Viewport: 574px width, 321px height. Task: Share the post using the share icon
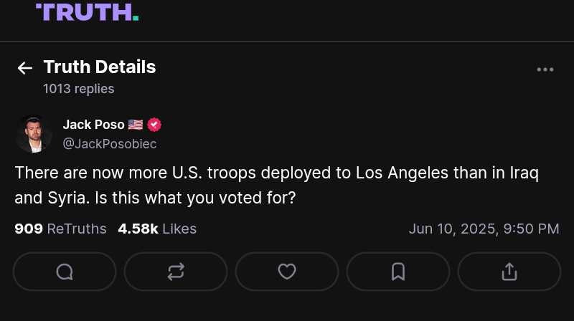point(509,272)
